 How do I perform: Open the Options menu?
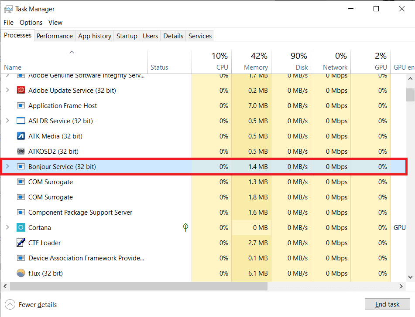point(31,22)
